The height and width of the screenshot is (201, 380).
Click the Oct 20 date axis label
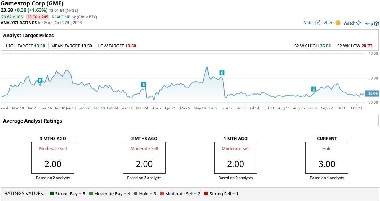click(356, 108)
